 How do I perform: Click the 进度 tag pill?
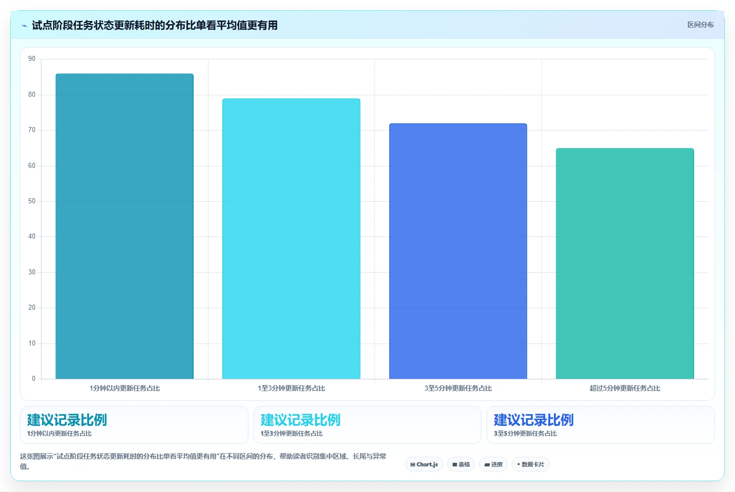(493, 464)
